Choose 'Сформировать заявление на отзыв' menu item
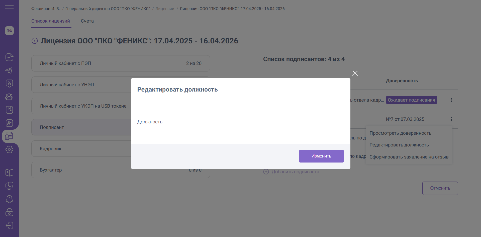Image resolution: width=481 pixels, height=237 pixels. 409,157
